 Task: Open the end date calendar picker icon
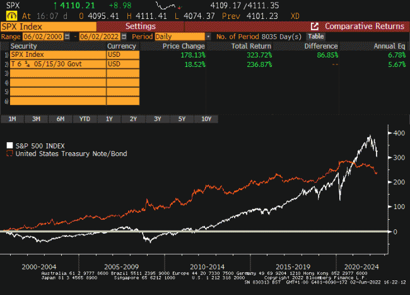point(124,37)
